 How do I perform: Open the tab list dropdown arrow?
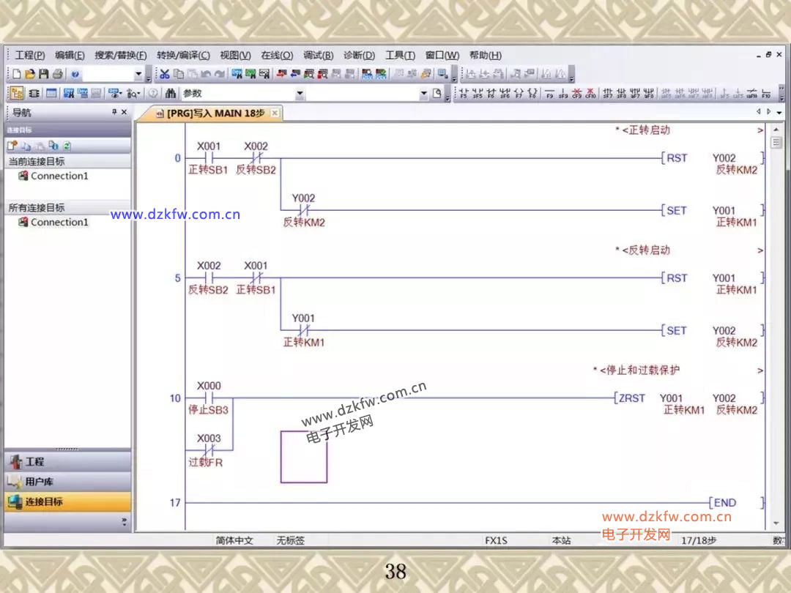tap(779, 113)
